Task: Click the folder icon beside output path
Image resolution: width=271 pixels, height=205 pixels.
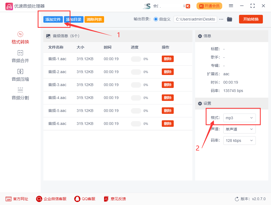Action: click(230, 19)
